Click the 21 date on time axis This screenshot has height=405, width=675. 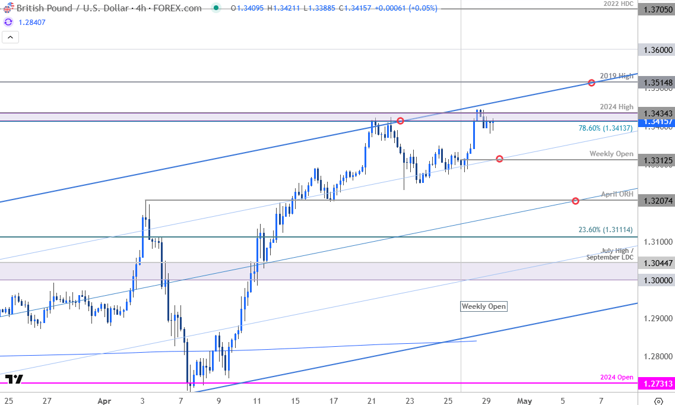(372, 401)
